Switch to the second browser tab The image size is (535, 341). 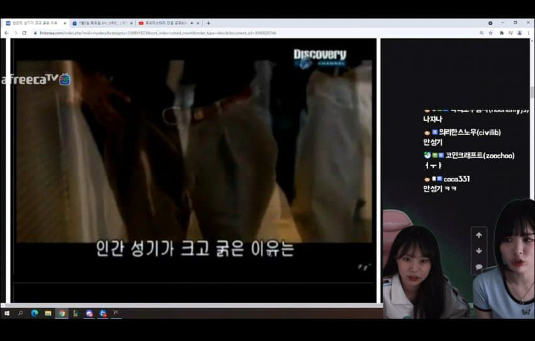103,23
